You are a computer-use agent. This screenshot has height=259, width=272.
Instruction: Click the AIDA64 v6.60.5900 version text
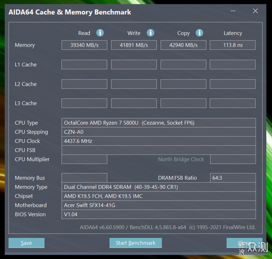[167, 227]
